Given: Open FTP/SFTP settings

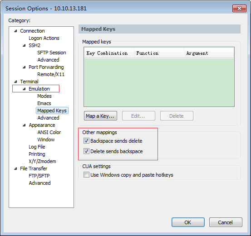Looking at the screenshot, I should click(x=39, y=176).
